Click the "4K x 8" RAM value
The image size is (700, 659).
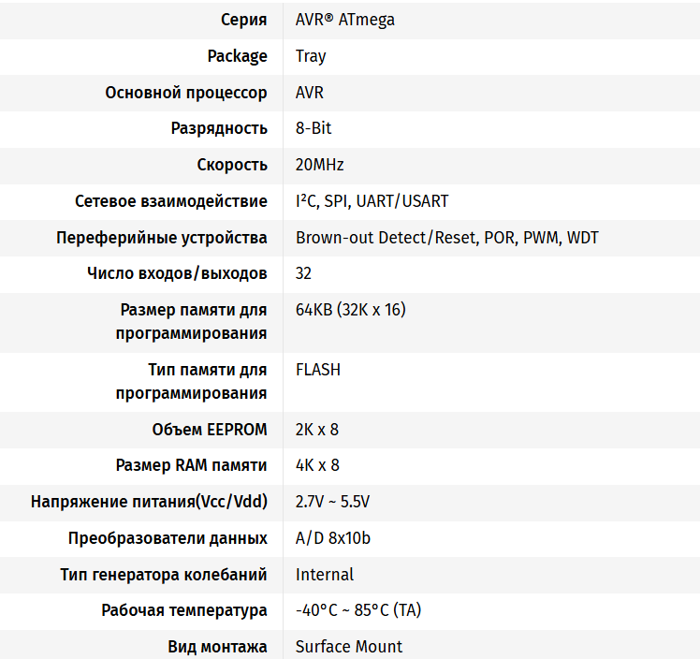coord(317,465)
